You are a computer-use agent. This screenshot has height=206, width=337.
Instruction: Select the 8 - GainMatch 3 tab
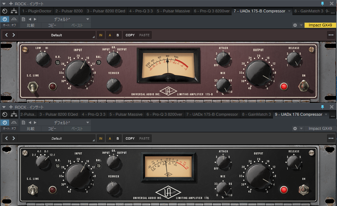click(309, 11)
